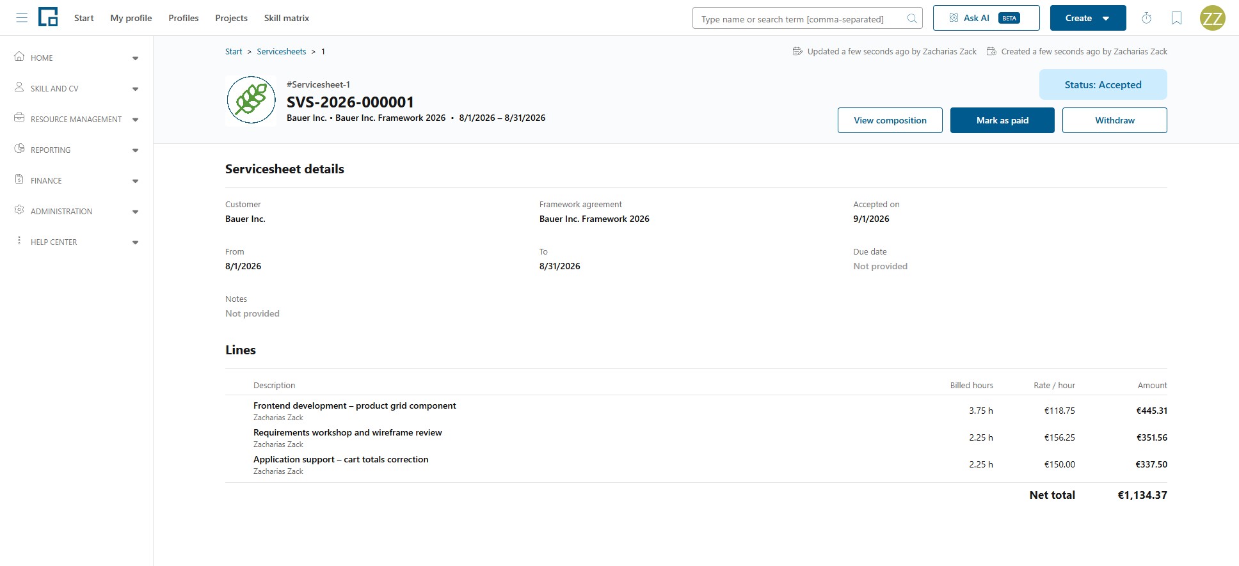Click the Reporting chart icon
This screenshot has height=566, width=1239.
(x=19, y=148)
